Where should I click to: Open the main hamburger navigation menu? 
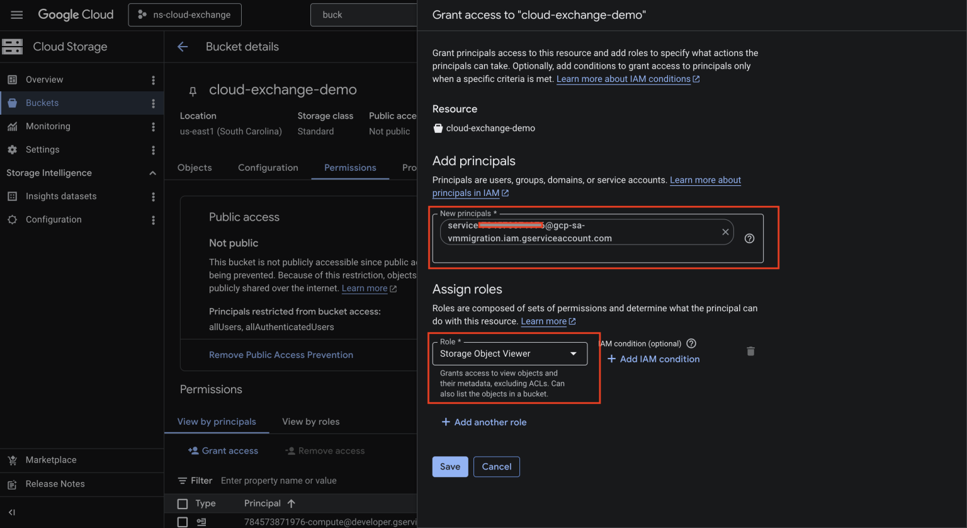pos(17,14)
